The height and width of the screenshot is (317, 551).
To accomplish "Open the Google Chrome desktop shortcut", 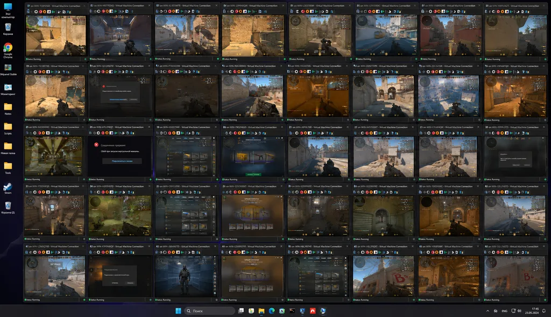I will (x=8, y=50).
